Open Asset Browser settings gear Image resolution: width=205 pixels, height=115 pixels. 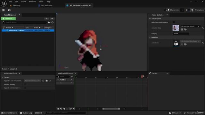[53, 22]
